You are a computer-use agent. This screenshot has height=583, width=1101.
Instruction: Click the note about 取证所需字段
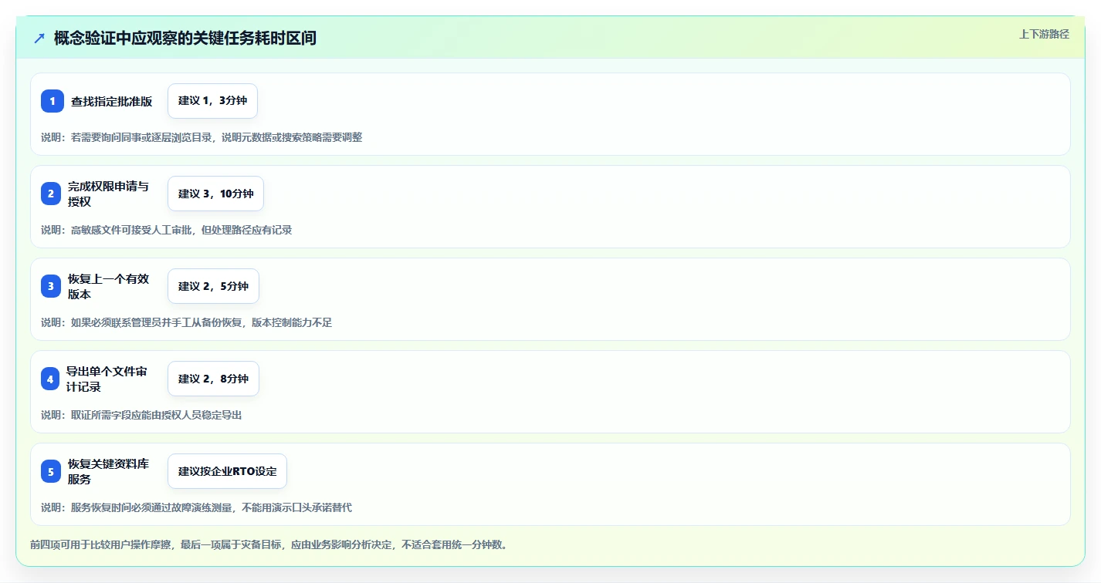point(141,415)
